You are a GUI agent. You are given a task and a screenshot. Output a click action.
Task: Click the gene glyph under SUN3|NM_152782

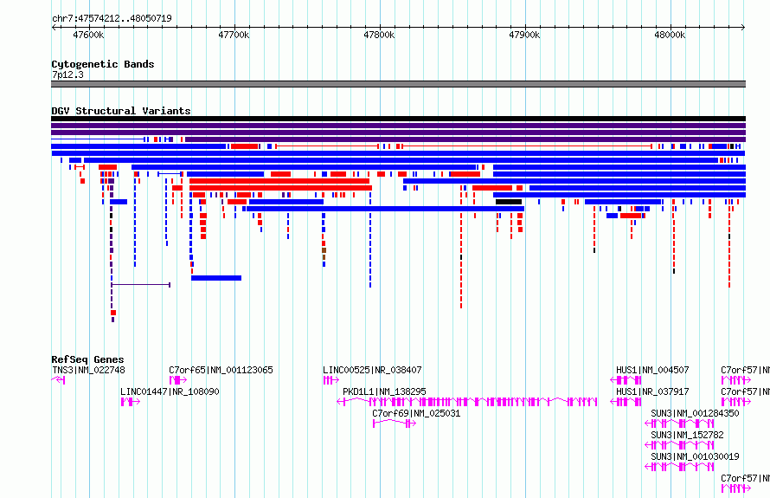[x=679, y=445]
